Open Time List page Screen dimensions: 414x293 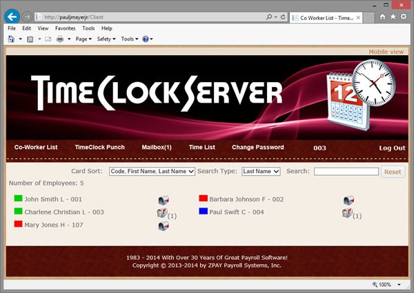point(202,148)
